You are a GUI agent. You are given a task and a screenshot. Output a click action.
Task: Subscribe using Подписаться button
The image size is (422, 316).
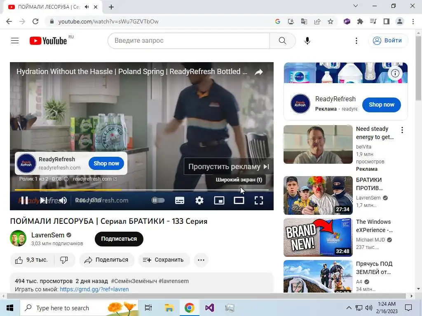coord(119,239)
